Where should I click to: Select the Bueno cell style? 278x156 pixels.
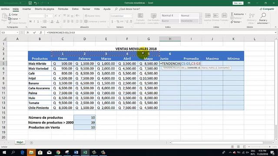(170, 21)
